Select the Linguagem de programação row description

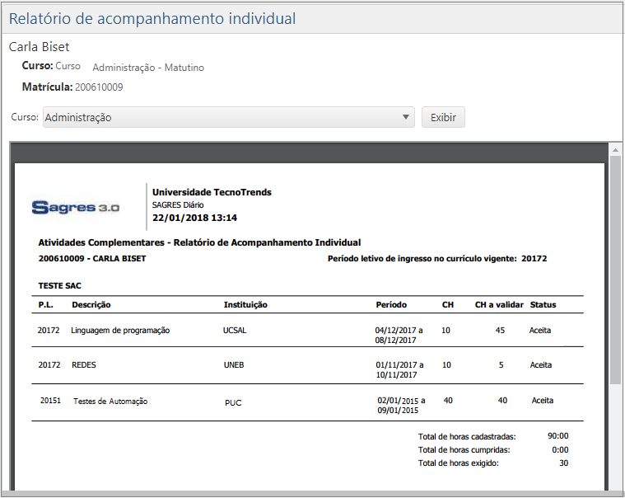tap(120, 331)
